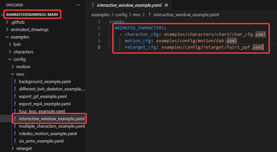The width and height of the screenshot is (277, 152).
Task: Open multiple_characters_example.yaml file
Action: coord(52,126)
